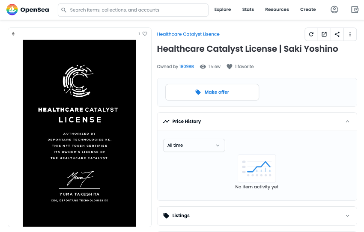Click the OpenSea logo icon
Screen dimensions: 364x232
(x=12, y=9)
